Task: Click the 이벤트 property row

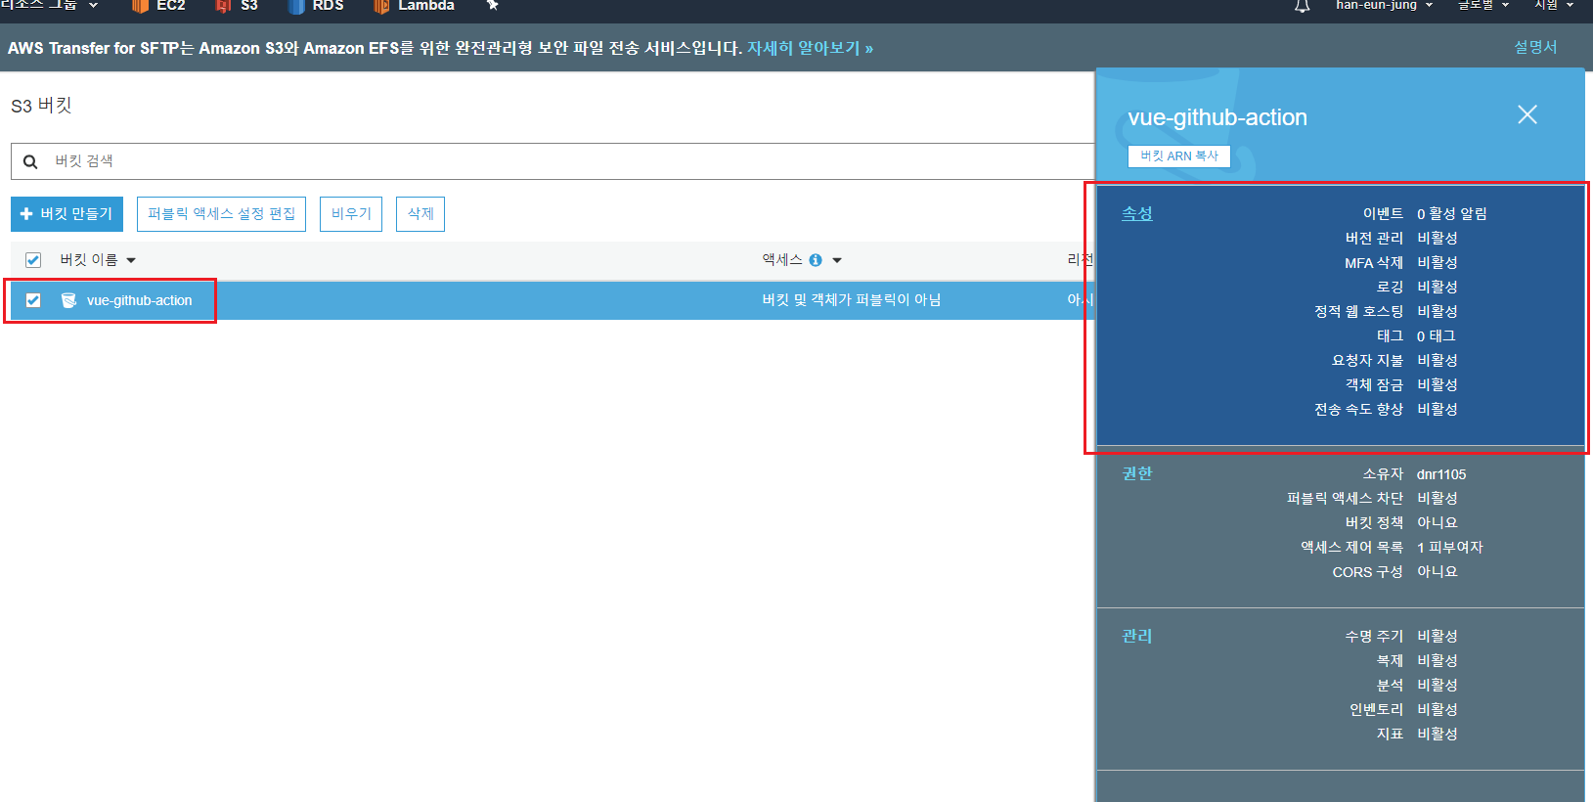Action: [1425, 213]
